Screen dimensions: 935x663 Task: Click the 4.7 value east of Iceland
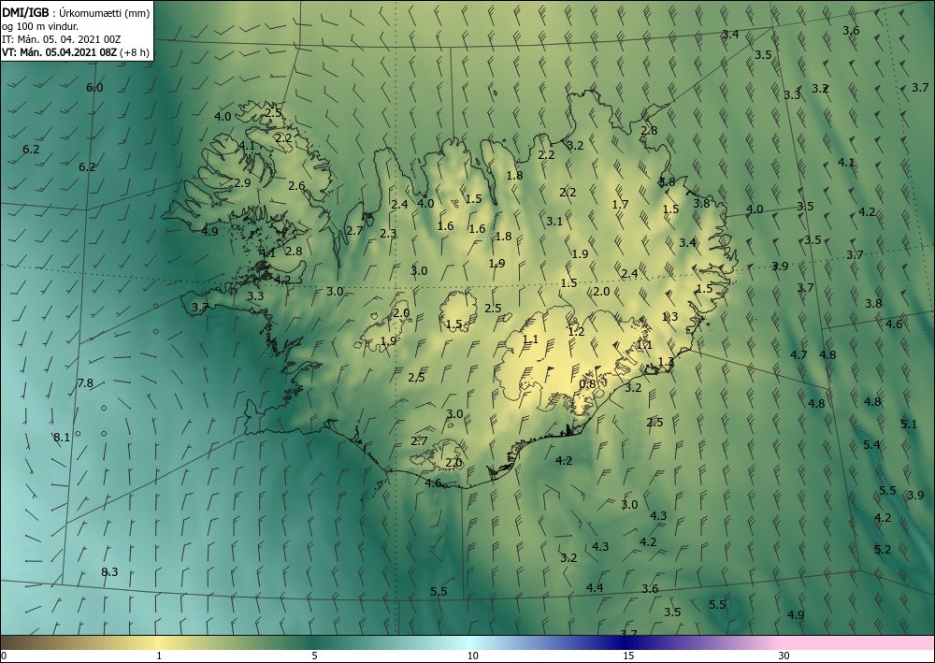pyautogui.click(x=798, y=354)
